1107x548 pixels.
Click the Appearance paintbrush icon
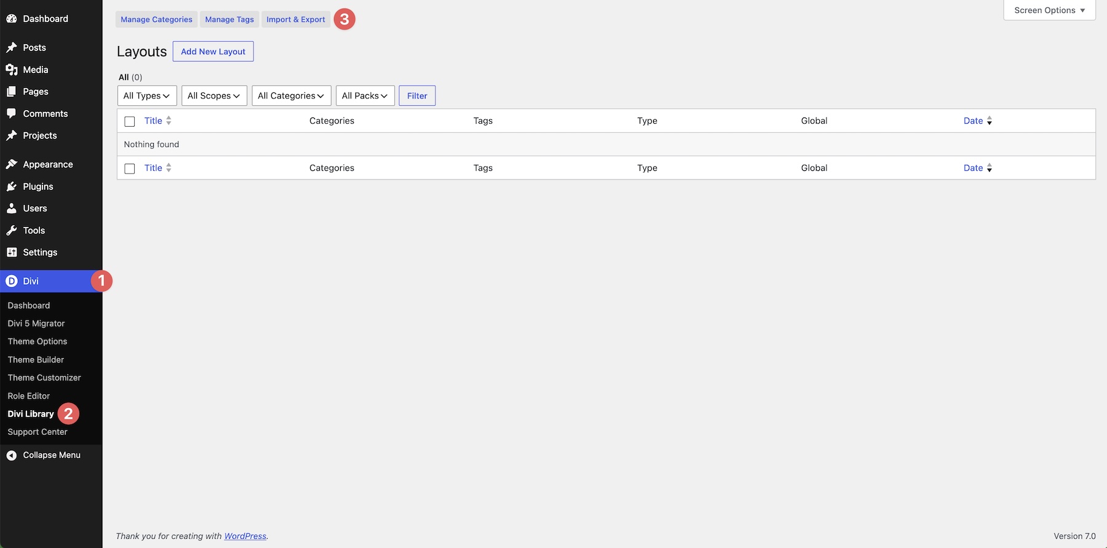(x=12, y=164)
